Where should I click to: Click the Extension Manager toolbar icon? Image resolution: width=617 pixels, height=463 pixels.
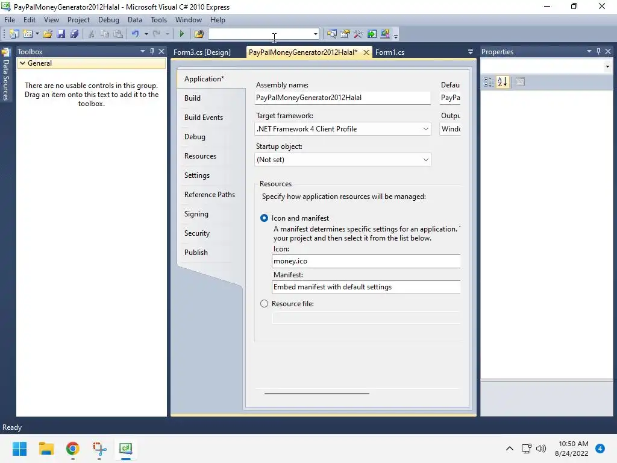click(385, 34)
